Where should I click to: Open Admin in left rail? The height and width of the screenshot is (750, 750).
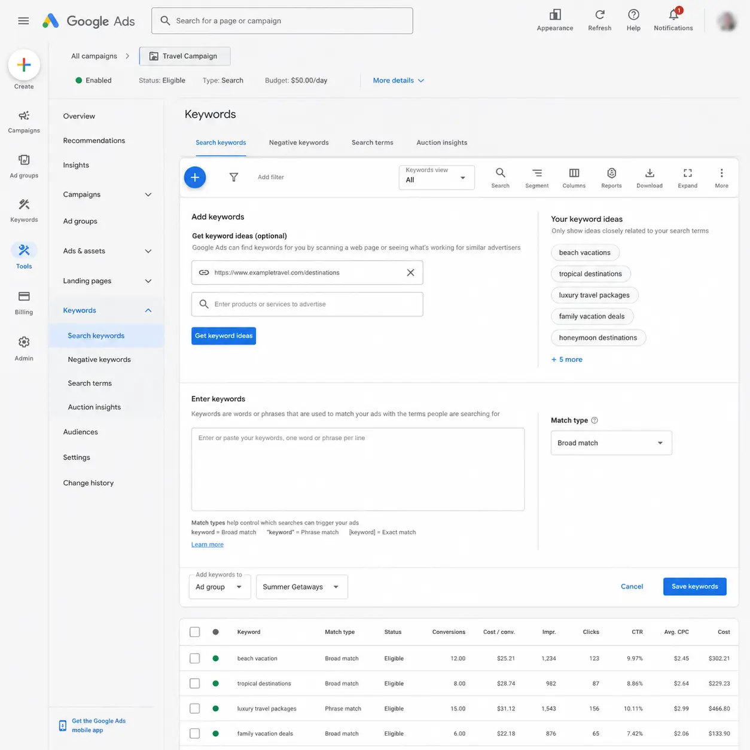click(x=24, y=348)
